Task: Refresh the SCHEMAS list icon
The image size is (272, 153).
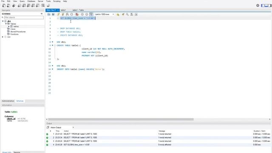Action: (x=42, y=14)
